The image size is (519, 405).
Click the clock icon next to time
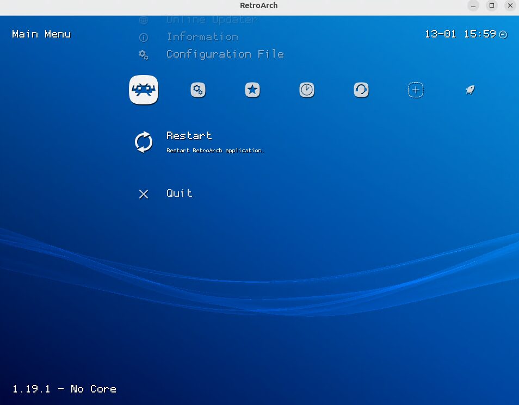point(503,34)
